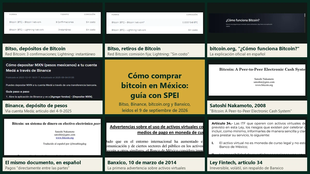Click caption title 'Bitso, depósitos de Bitcoin'
Screen dimensions: 310x174
35,48
